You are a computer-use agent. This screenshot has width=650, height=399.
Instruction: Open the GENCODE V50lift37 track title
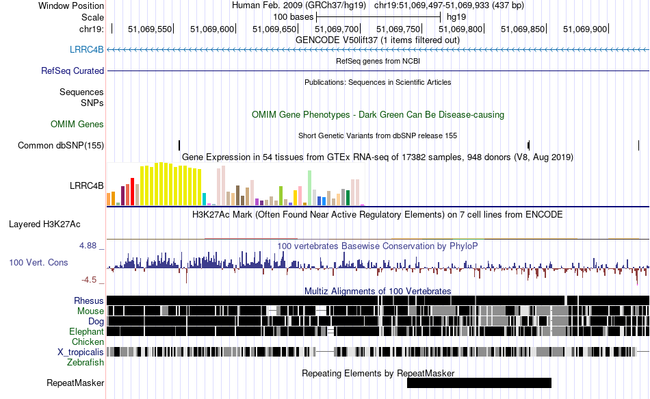378,40
